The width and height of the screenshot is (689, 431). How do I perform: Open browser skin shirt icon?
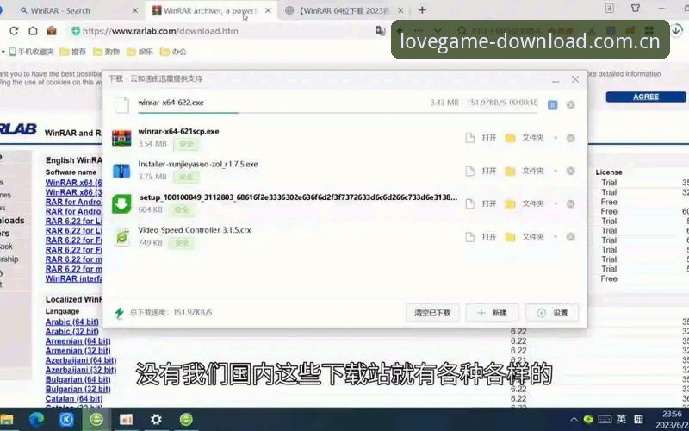pyautogui.click(x=636, y=8)
